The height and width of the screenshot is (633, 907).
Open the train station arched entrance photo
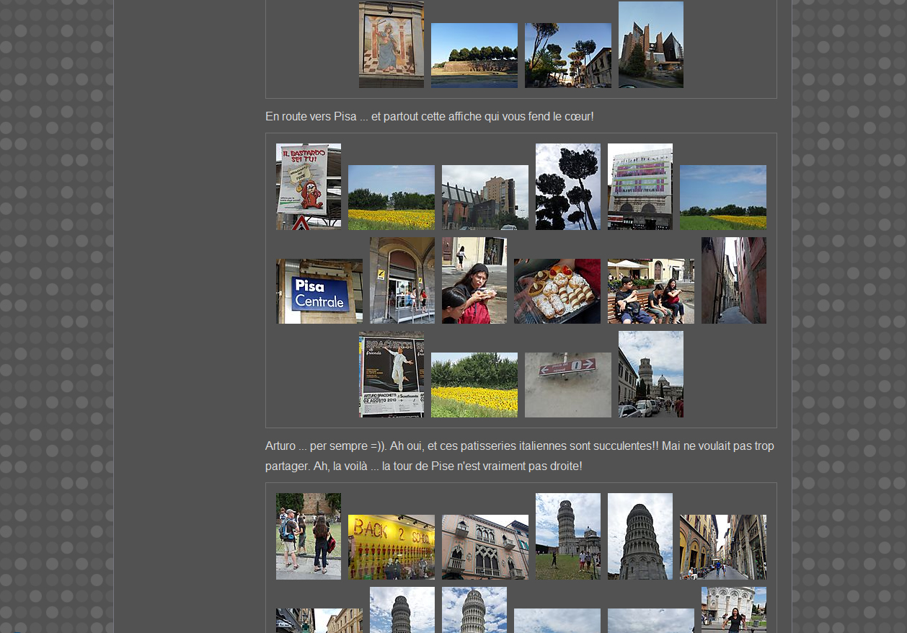[402, 280]
